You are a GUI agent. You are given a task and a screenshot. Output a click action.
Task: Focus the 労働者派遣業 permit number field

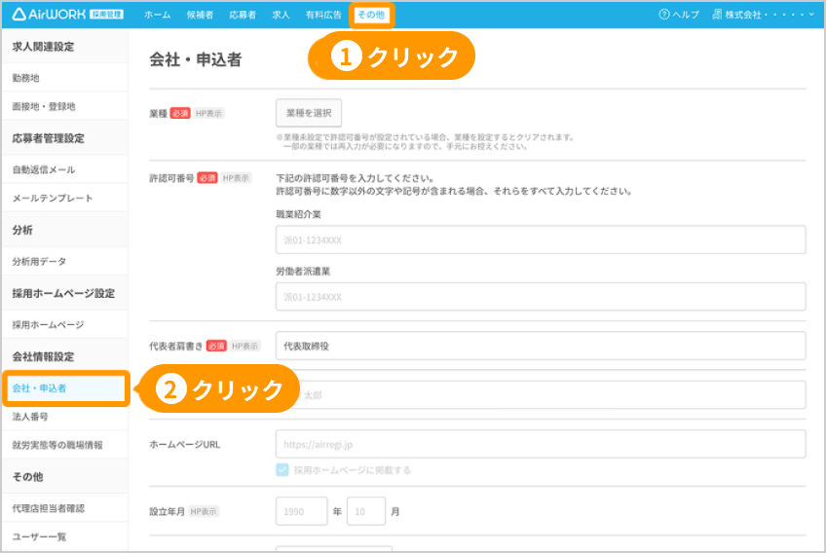(541, 297)
